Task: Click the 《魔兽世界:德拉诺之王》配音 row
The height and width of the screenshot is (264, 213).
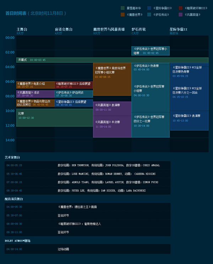Action: (87, 207)
